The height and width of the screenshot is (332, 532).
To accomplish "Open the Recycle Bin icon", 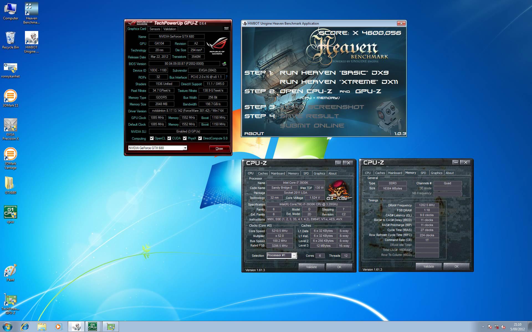I will click(x=11, y=40).
